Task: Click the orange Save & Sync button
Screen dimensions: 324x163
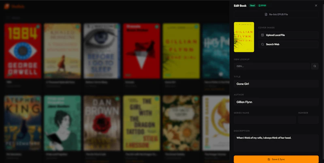Action: click(276, 159)
